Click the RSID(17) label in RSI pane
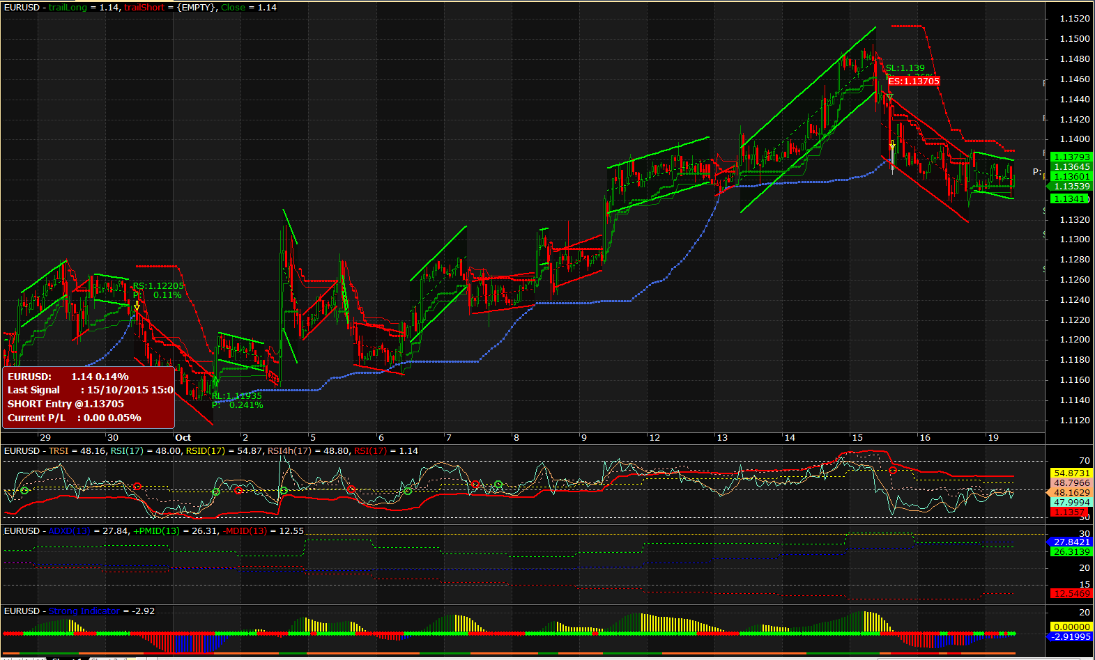The width and height of the screenshot is (1095, 660). pos(205,451)
